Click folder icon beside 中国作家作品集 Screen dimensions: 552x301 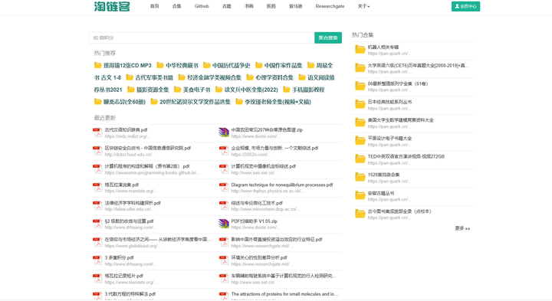point(259,65)
